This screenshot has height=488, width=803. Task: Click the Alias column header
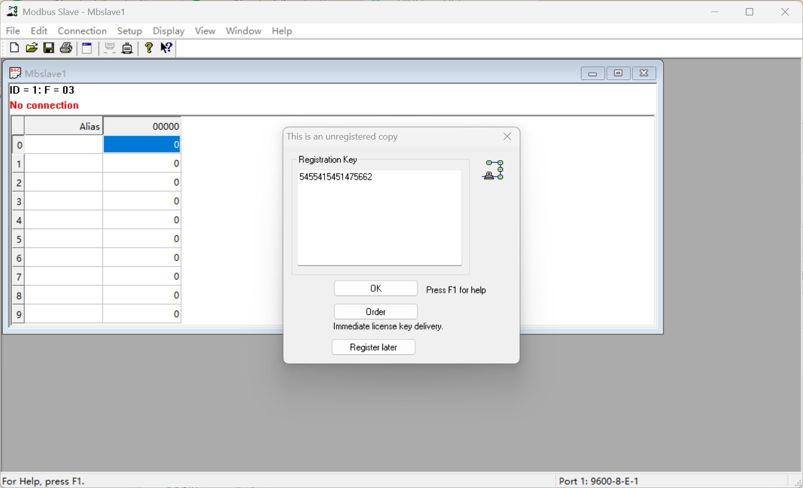(x=63, y=126)
